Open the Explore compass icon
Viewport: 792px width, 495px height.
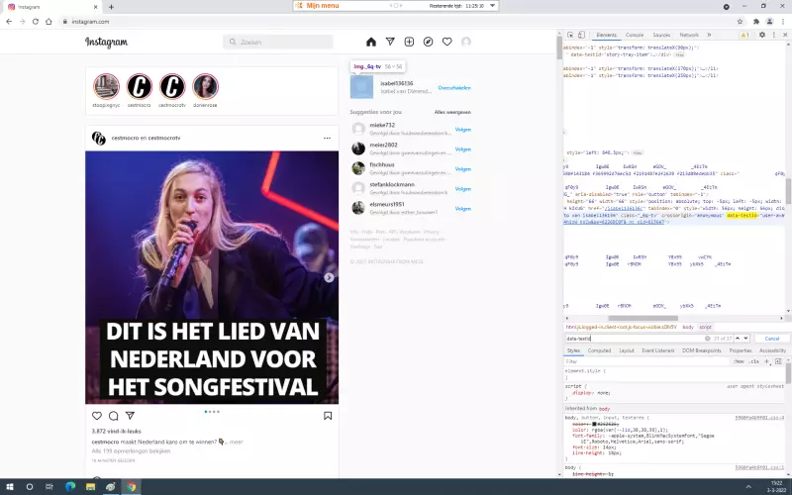[429, 42]
